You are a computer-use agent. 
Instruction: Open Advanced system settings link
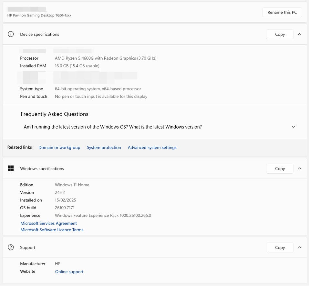(152, 148)
